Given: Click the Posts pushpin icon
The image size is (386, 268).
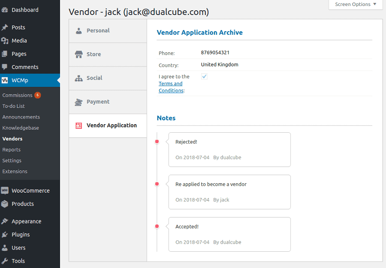Looking at the screenshot, I should (x=5, y=27).
